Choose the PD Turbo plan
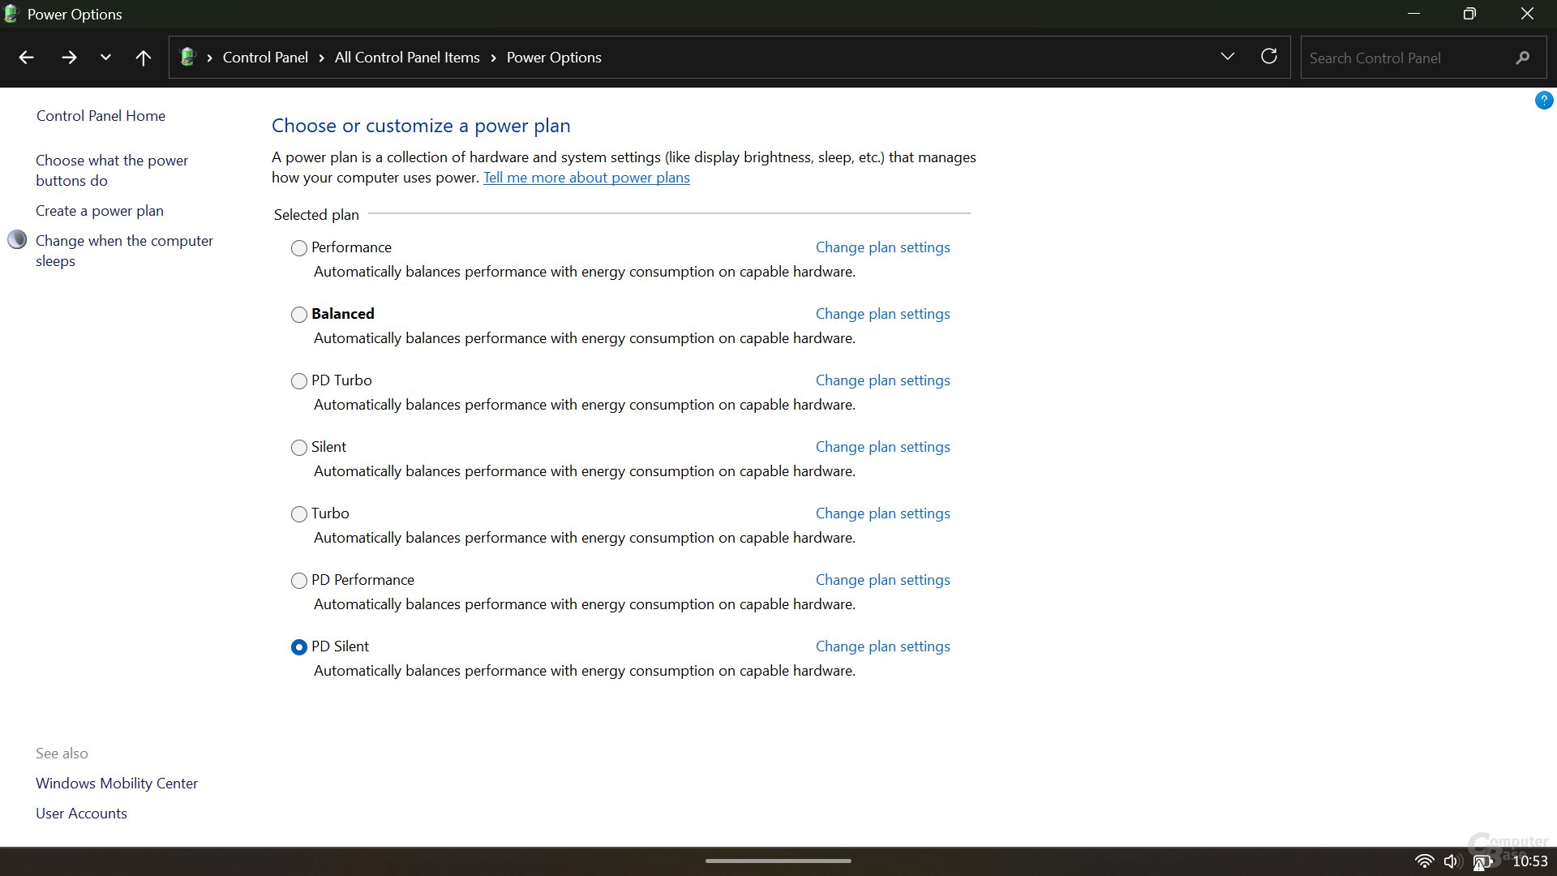The height and width of the screenshot is (876, 1557). click(x=299, y=381)
